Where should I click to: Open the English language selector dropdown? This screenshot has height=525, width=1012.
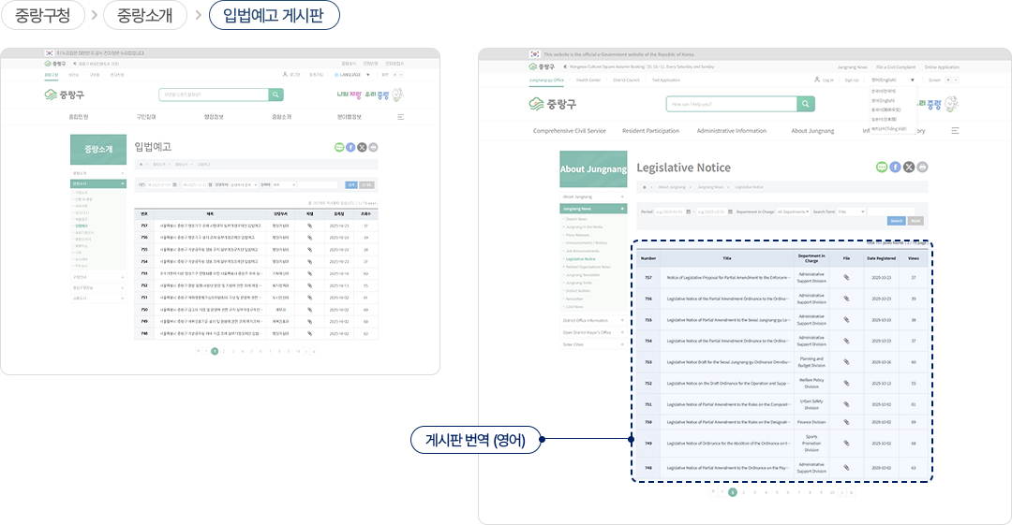(x=886, y=80)
